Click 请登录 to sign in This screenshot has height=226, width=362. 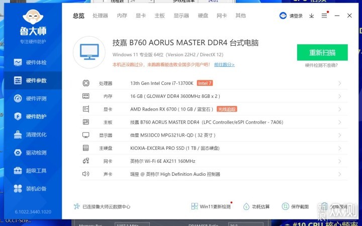296,16
